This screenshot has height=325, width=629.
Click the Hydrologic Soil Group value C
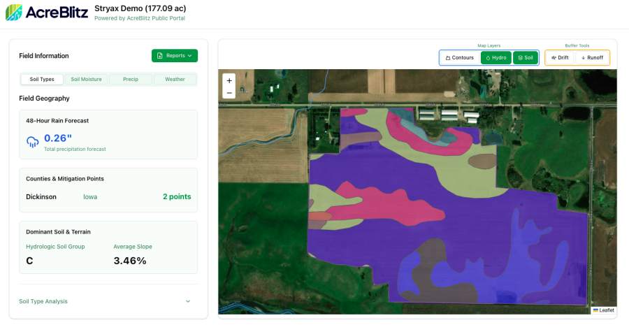(29, 261)
